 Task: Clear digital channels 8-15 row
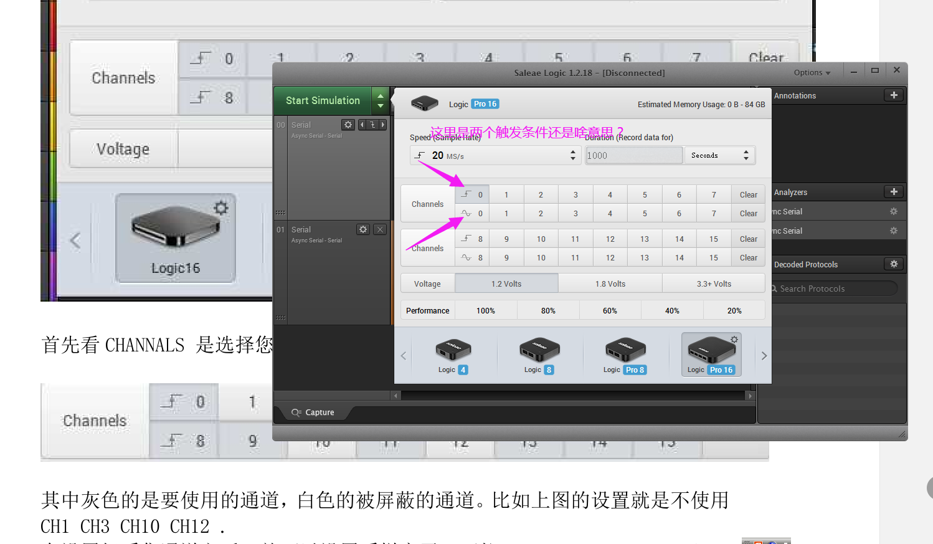(748, 239)
